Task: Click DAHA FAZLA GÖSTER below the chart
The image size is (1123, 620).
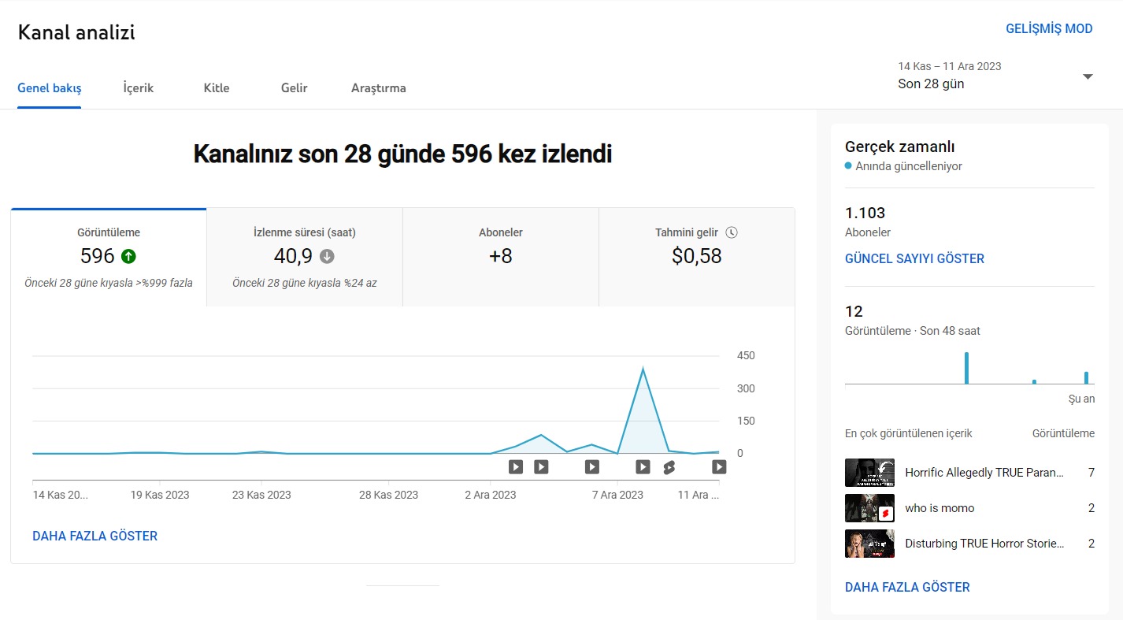Action: (95, 536)
